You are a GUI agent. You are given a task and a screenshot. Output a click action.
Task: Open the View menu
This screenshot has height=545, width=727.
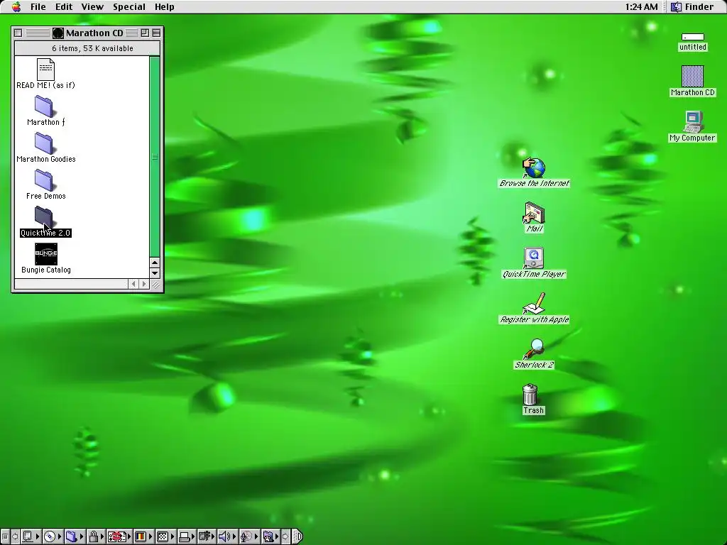92,7
